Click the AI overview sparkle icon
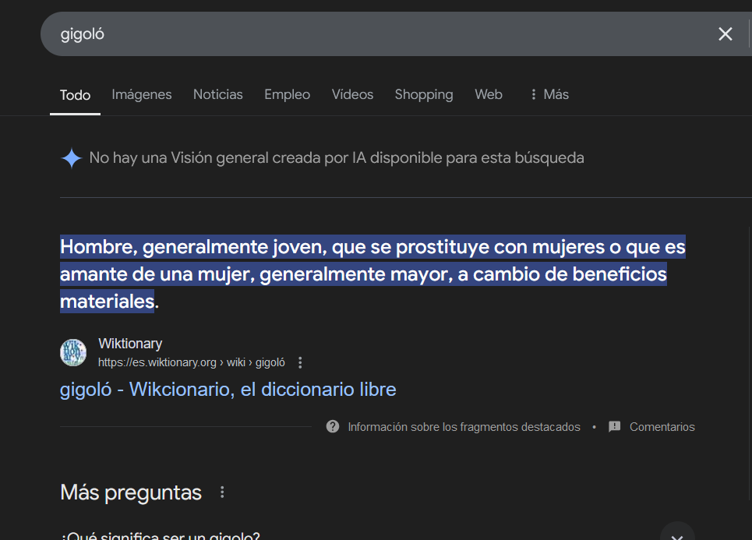 coord(72,158)
